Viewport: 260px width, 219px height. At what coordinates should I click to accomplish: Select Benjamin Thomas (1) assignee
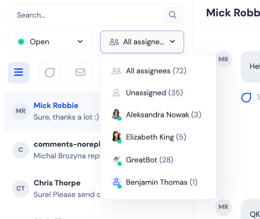click(x=158, y=182)
